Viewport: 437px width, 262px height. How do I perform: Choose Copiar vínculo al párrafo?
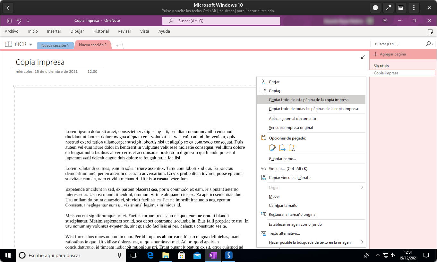pos(311,178)
